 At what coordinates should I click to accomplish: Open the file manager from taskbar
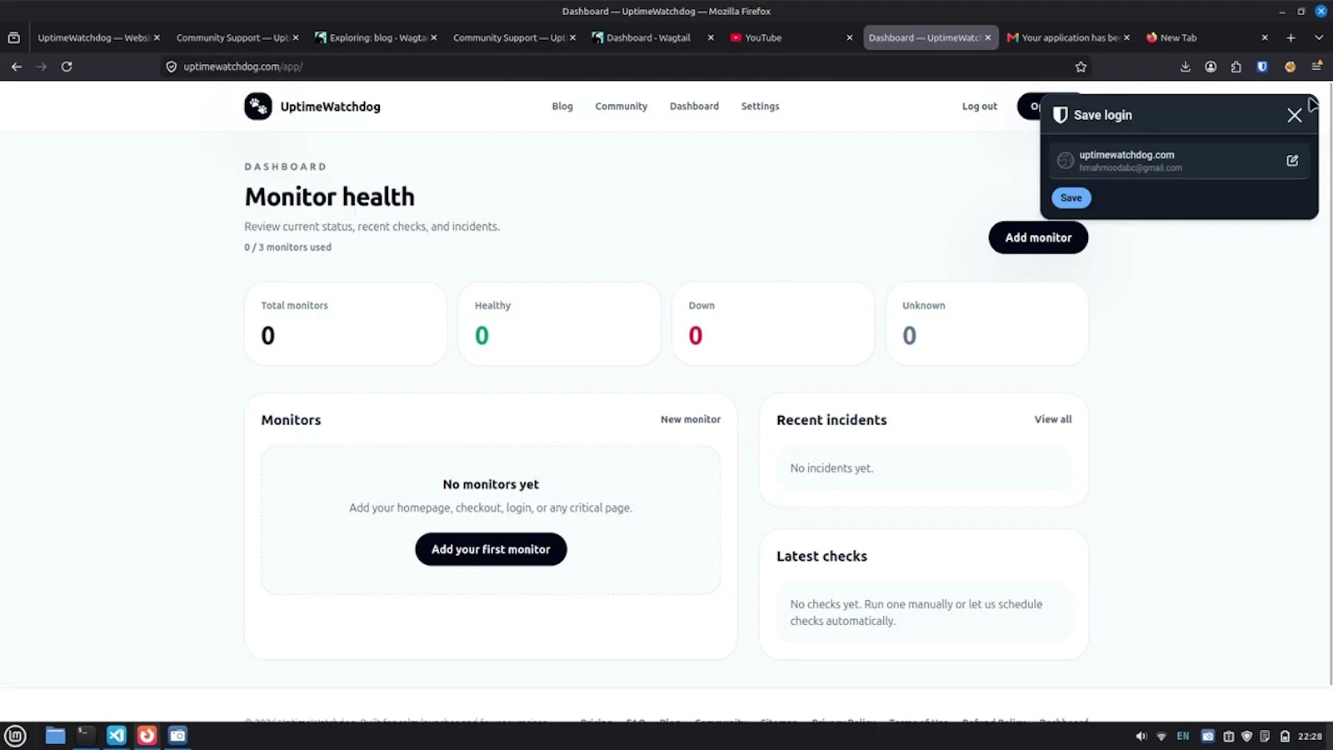[55, 736]
